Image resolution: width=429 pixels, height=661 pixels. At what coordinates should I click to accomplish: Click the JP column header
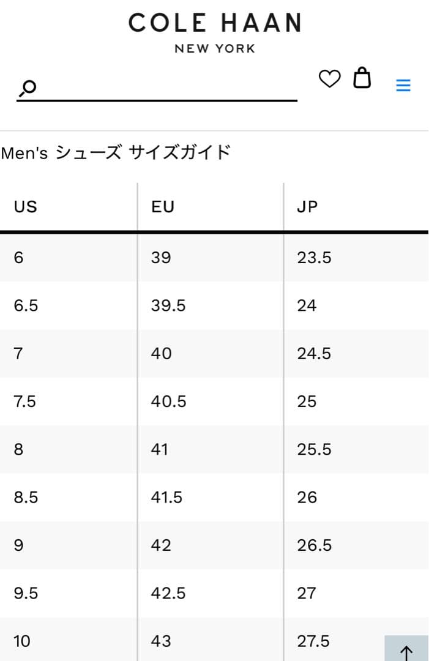coord(307,207)
